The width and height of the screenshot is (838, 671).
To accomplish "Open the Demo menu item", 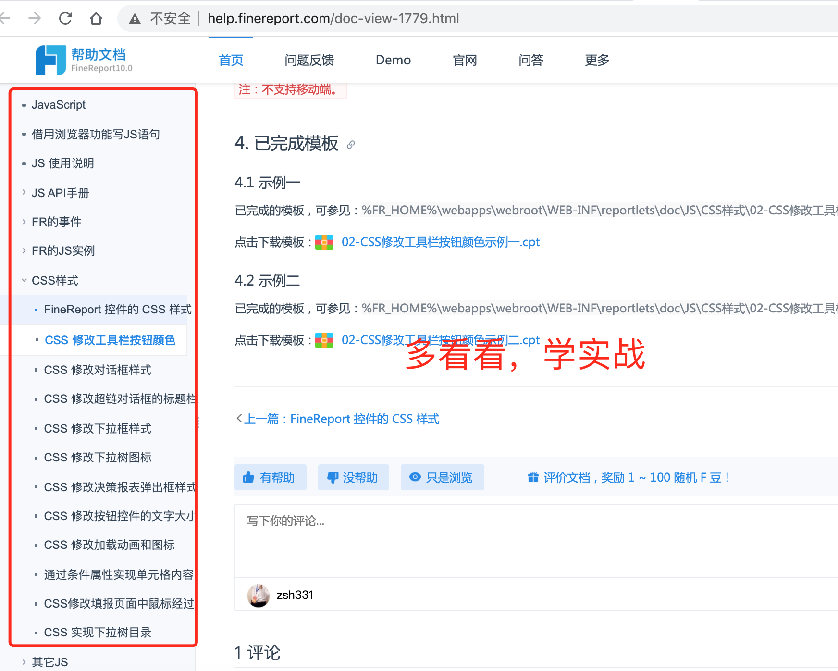I will coord(393,60).
